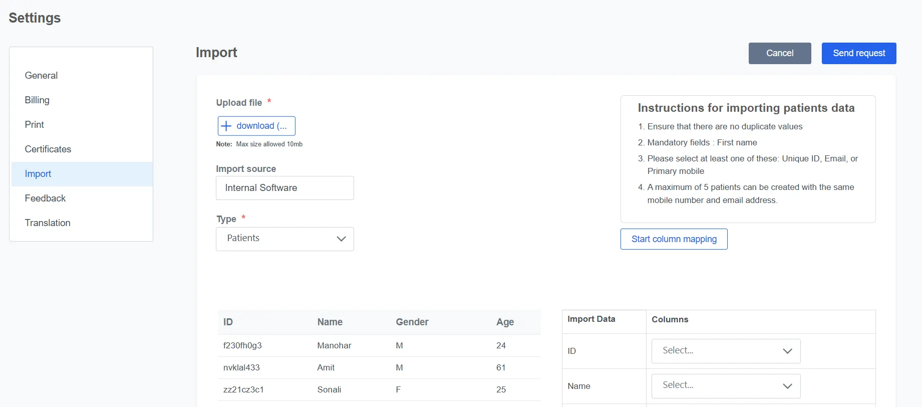This screenshot has height=407, width=922.
Task: Click the ID row label in mapping table
Action: pyautogui.click(x=571, y=351)
